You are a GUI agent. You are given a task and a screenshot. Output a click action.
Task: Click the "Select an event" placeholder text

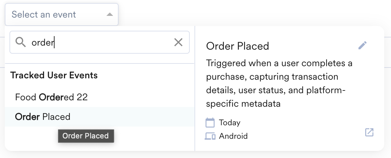tap(44, 15)
